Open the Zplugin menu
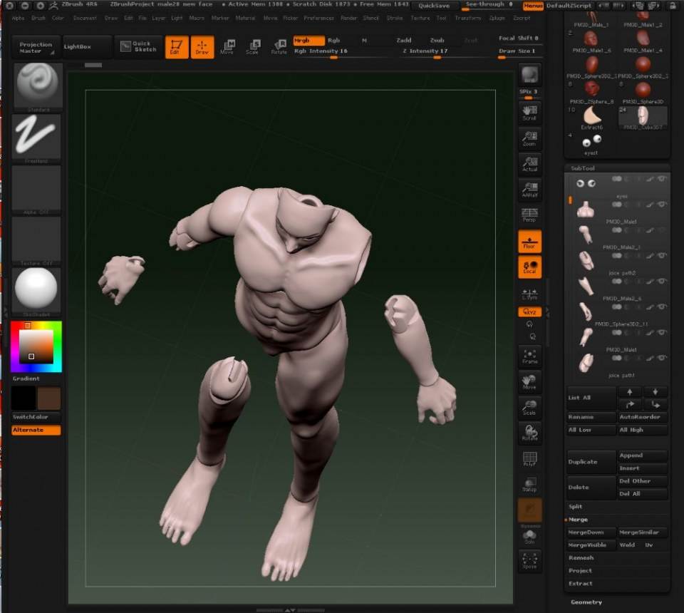Viewport: 684px width, 613px height. click(x=497, y=19)
